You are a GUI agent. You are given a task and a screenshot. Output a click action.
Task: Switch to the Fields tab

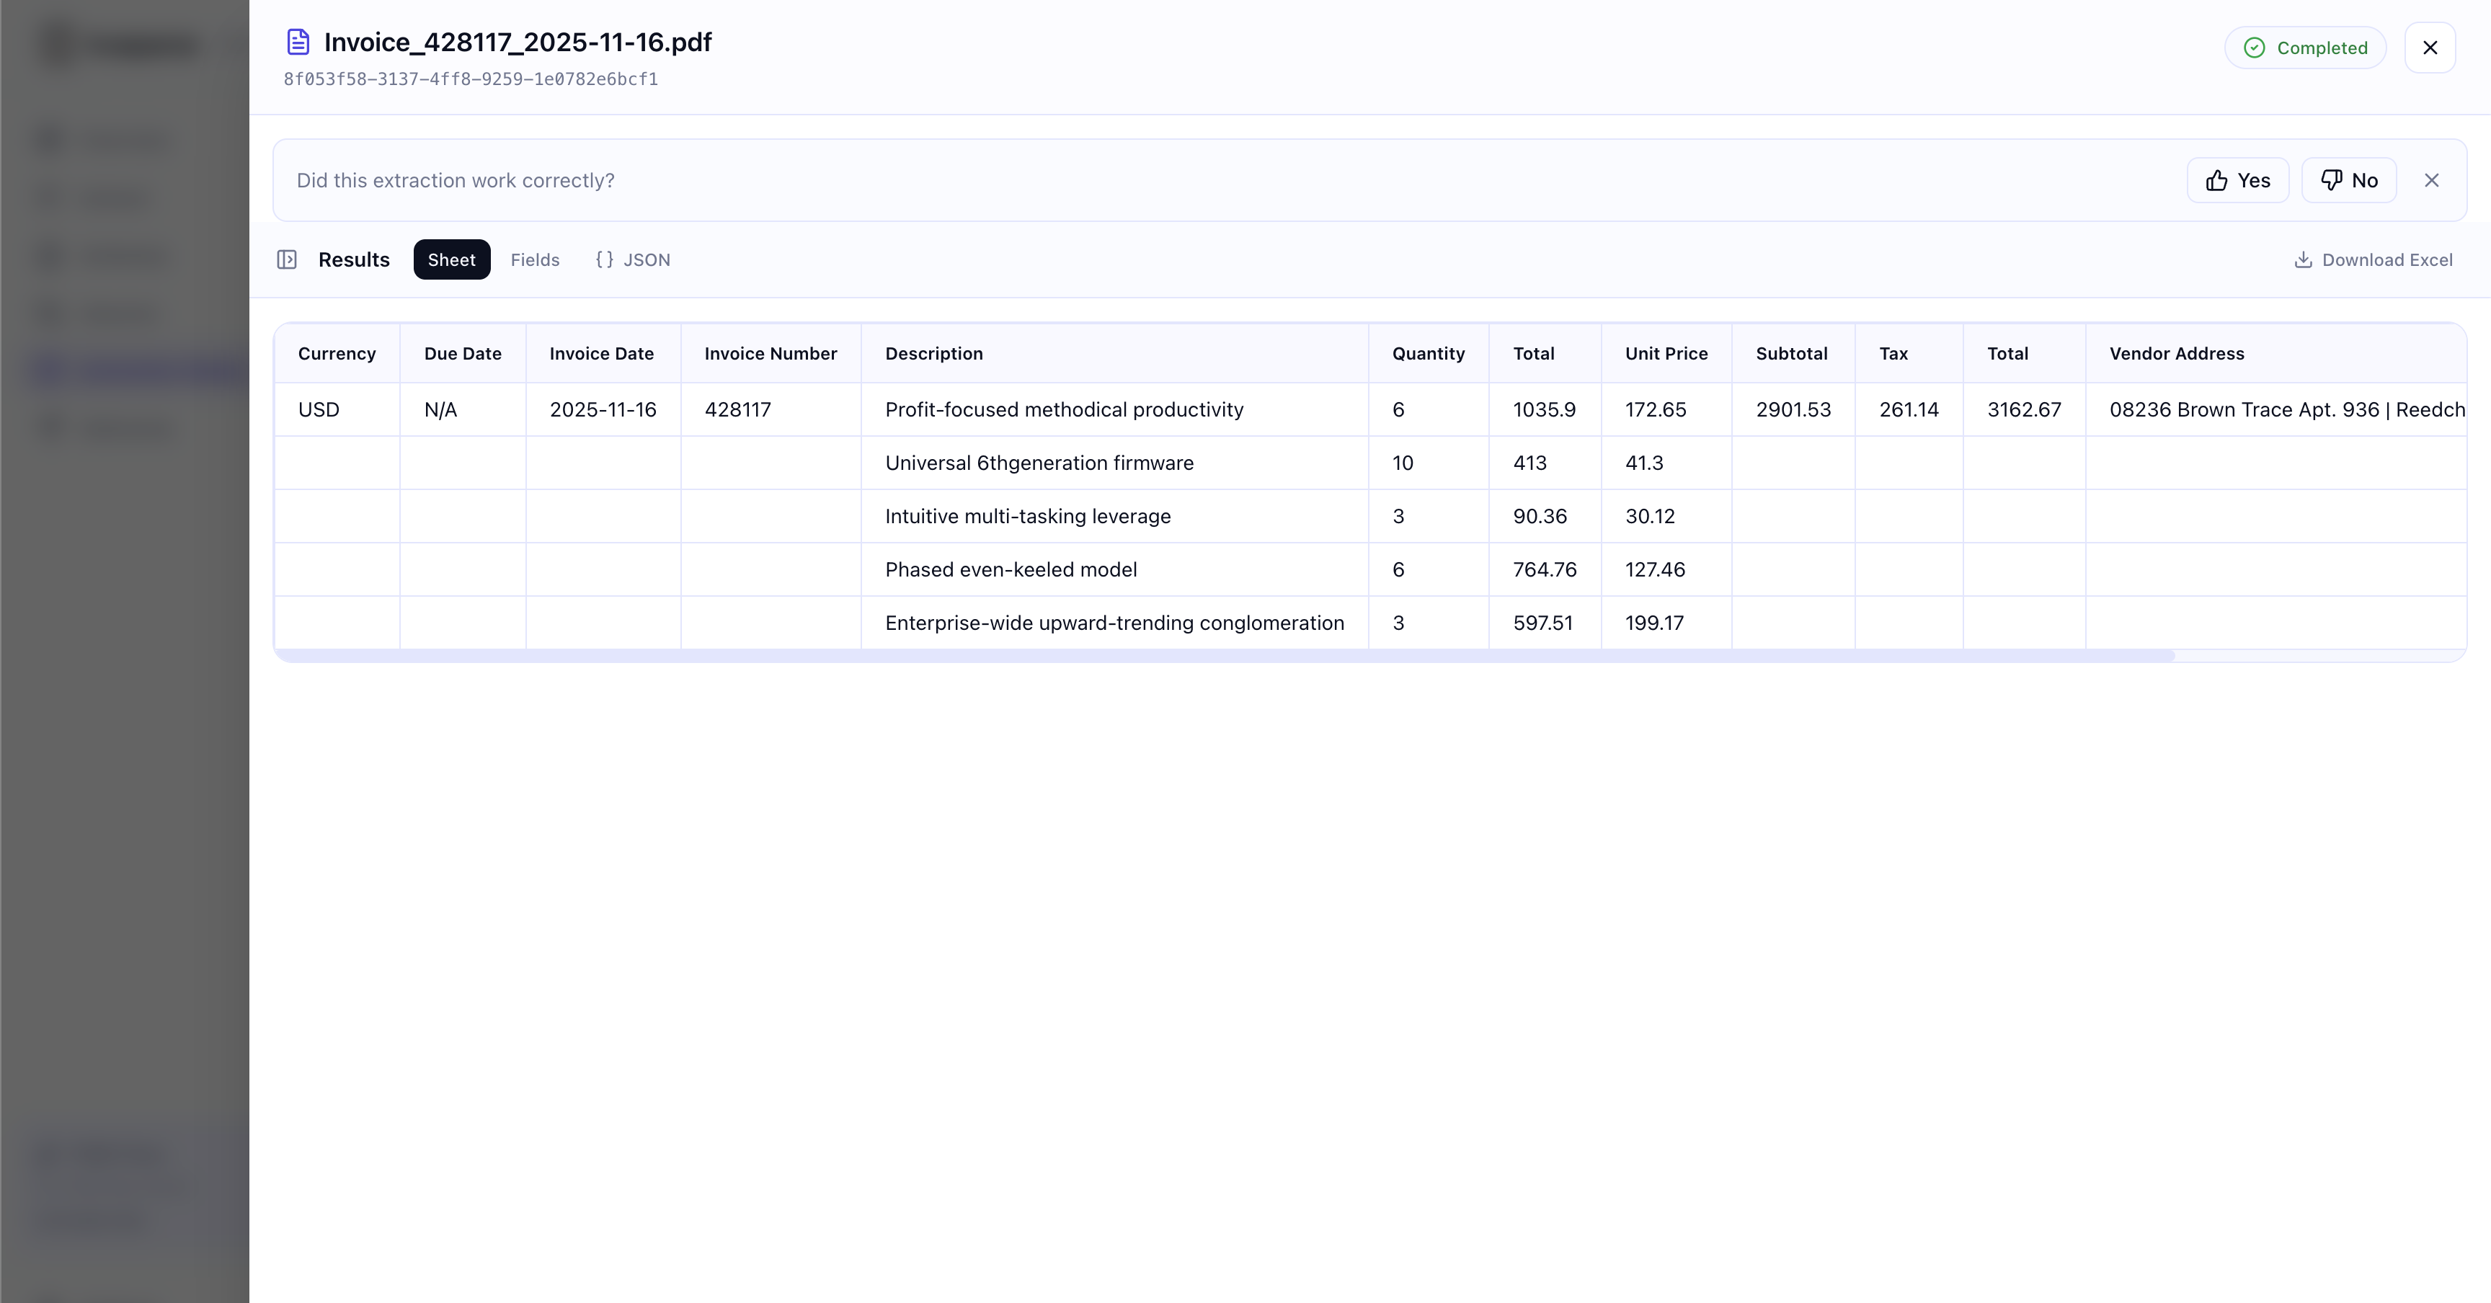[535, 259]
